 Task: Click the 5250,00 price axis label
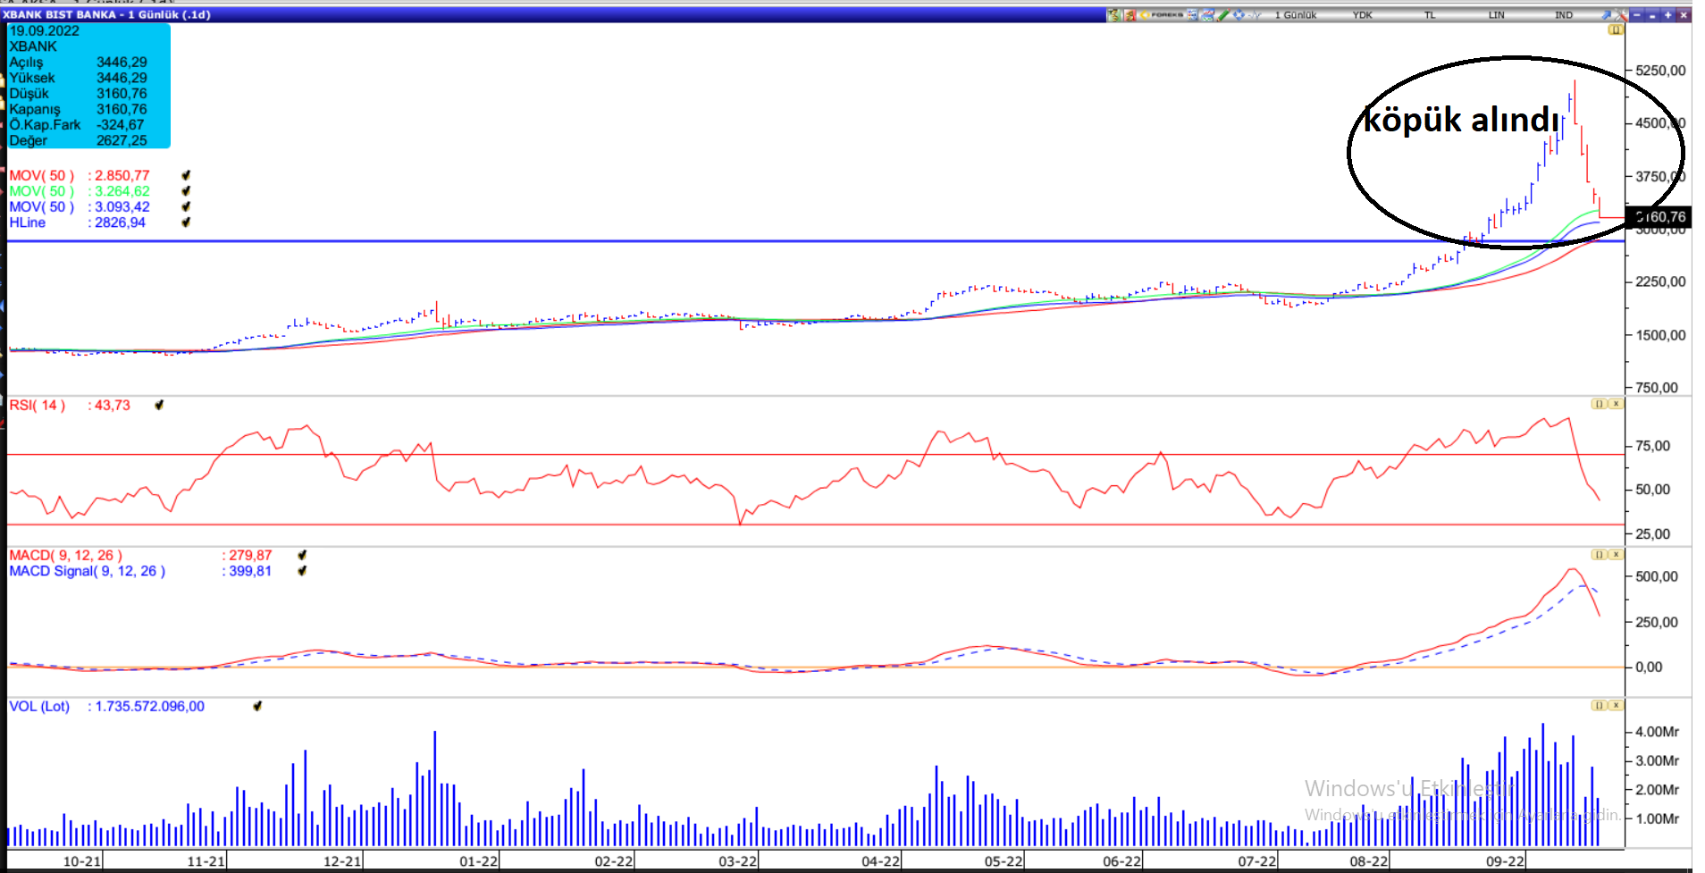point(1660,71)
